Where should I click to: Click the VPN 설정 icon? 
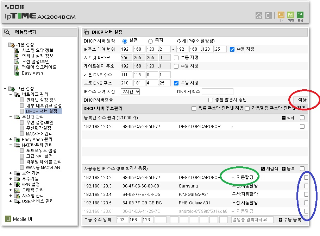(x=17, y=184)
